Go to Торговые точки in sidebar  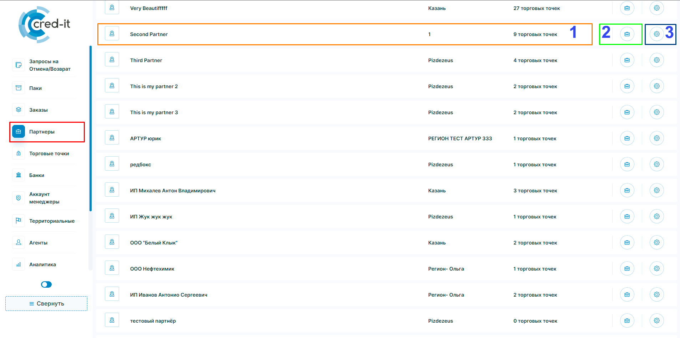pos(49,153)
